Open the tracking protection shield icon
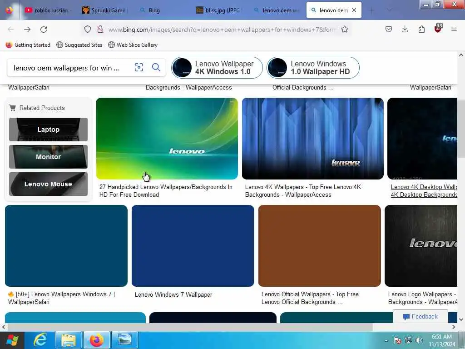This screenshot has width=465, height=349. [88, 29]
